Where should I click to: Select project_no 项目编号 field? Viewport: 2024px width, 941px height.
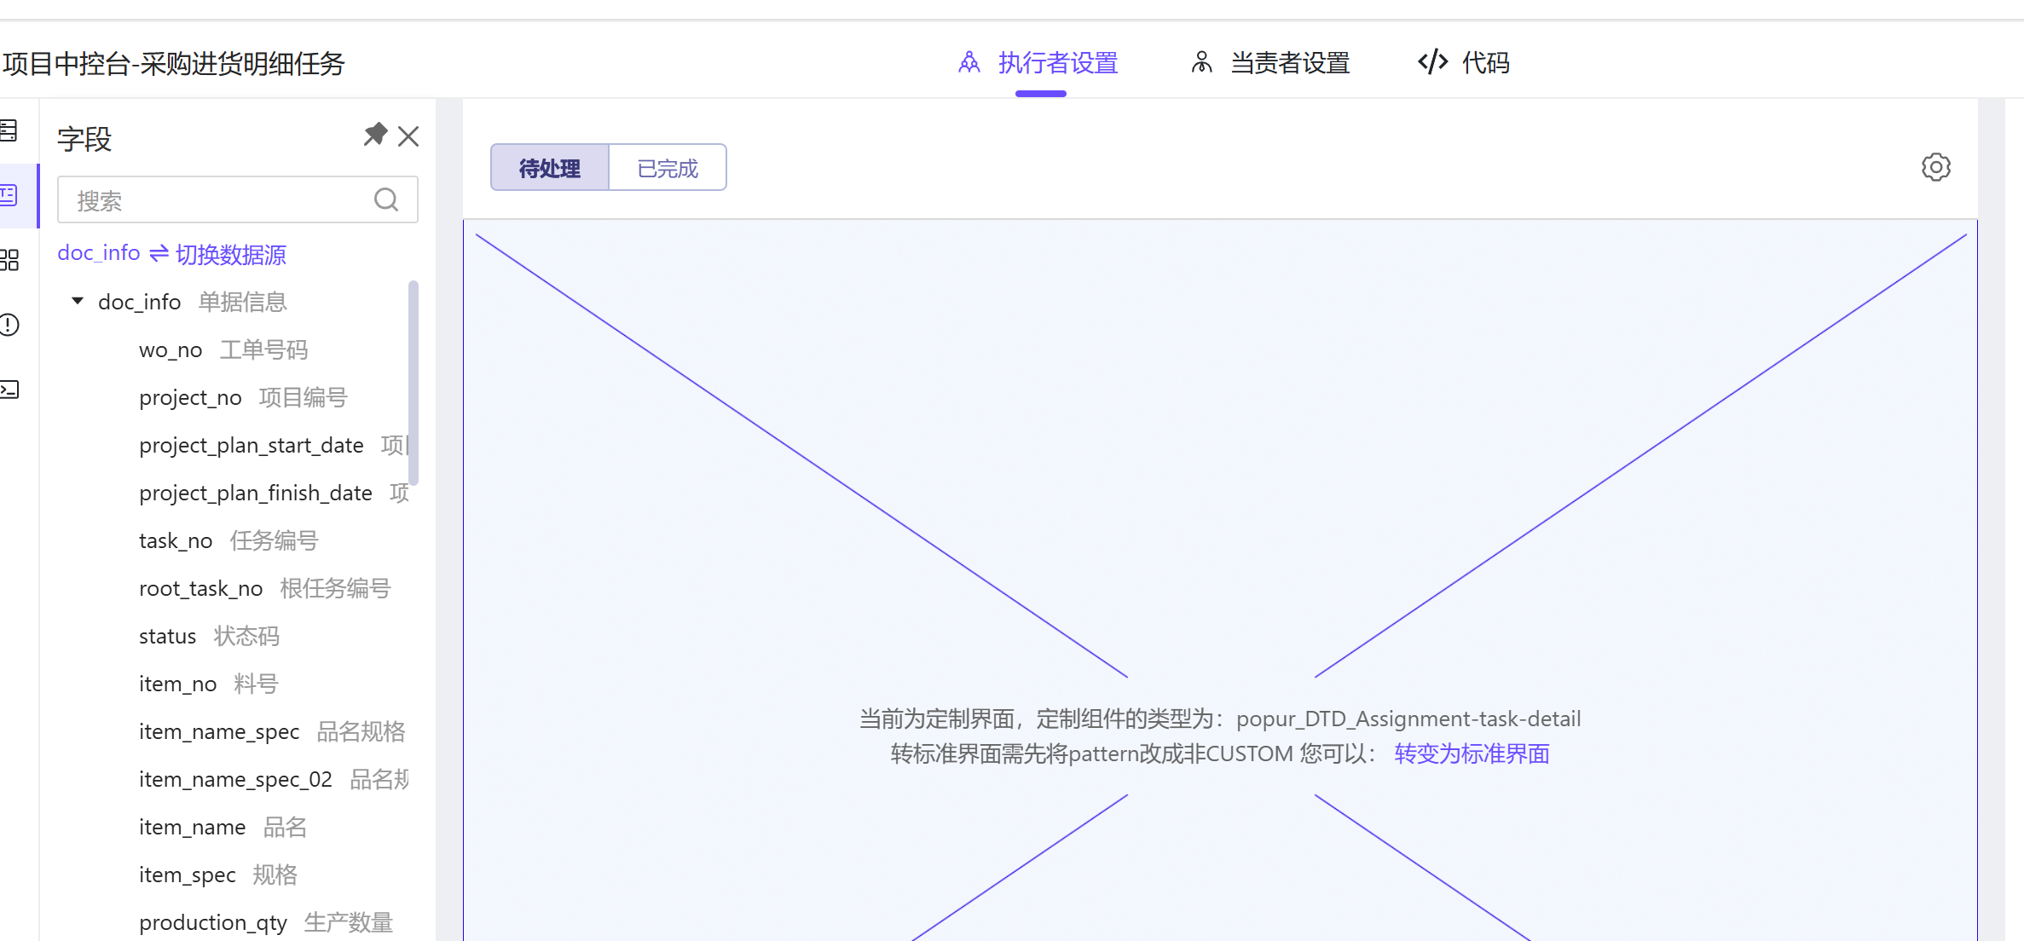[x=243, y=397]
